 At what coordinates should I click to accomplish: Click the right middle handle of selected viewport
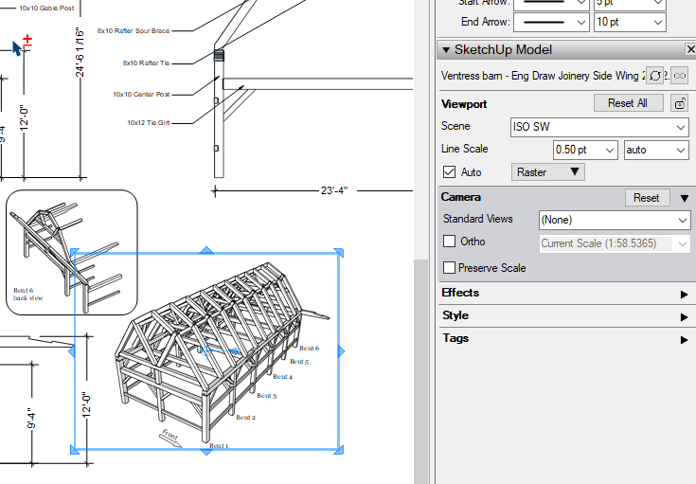[x=341, y=351]
